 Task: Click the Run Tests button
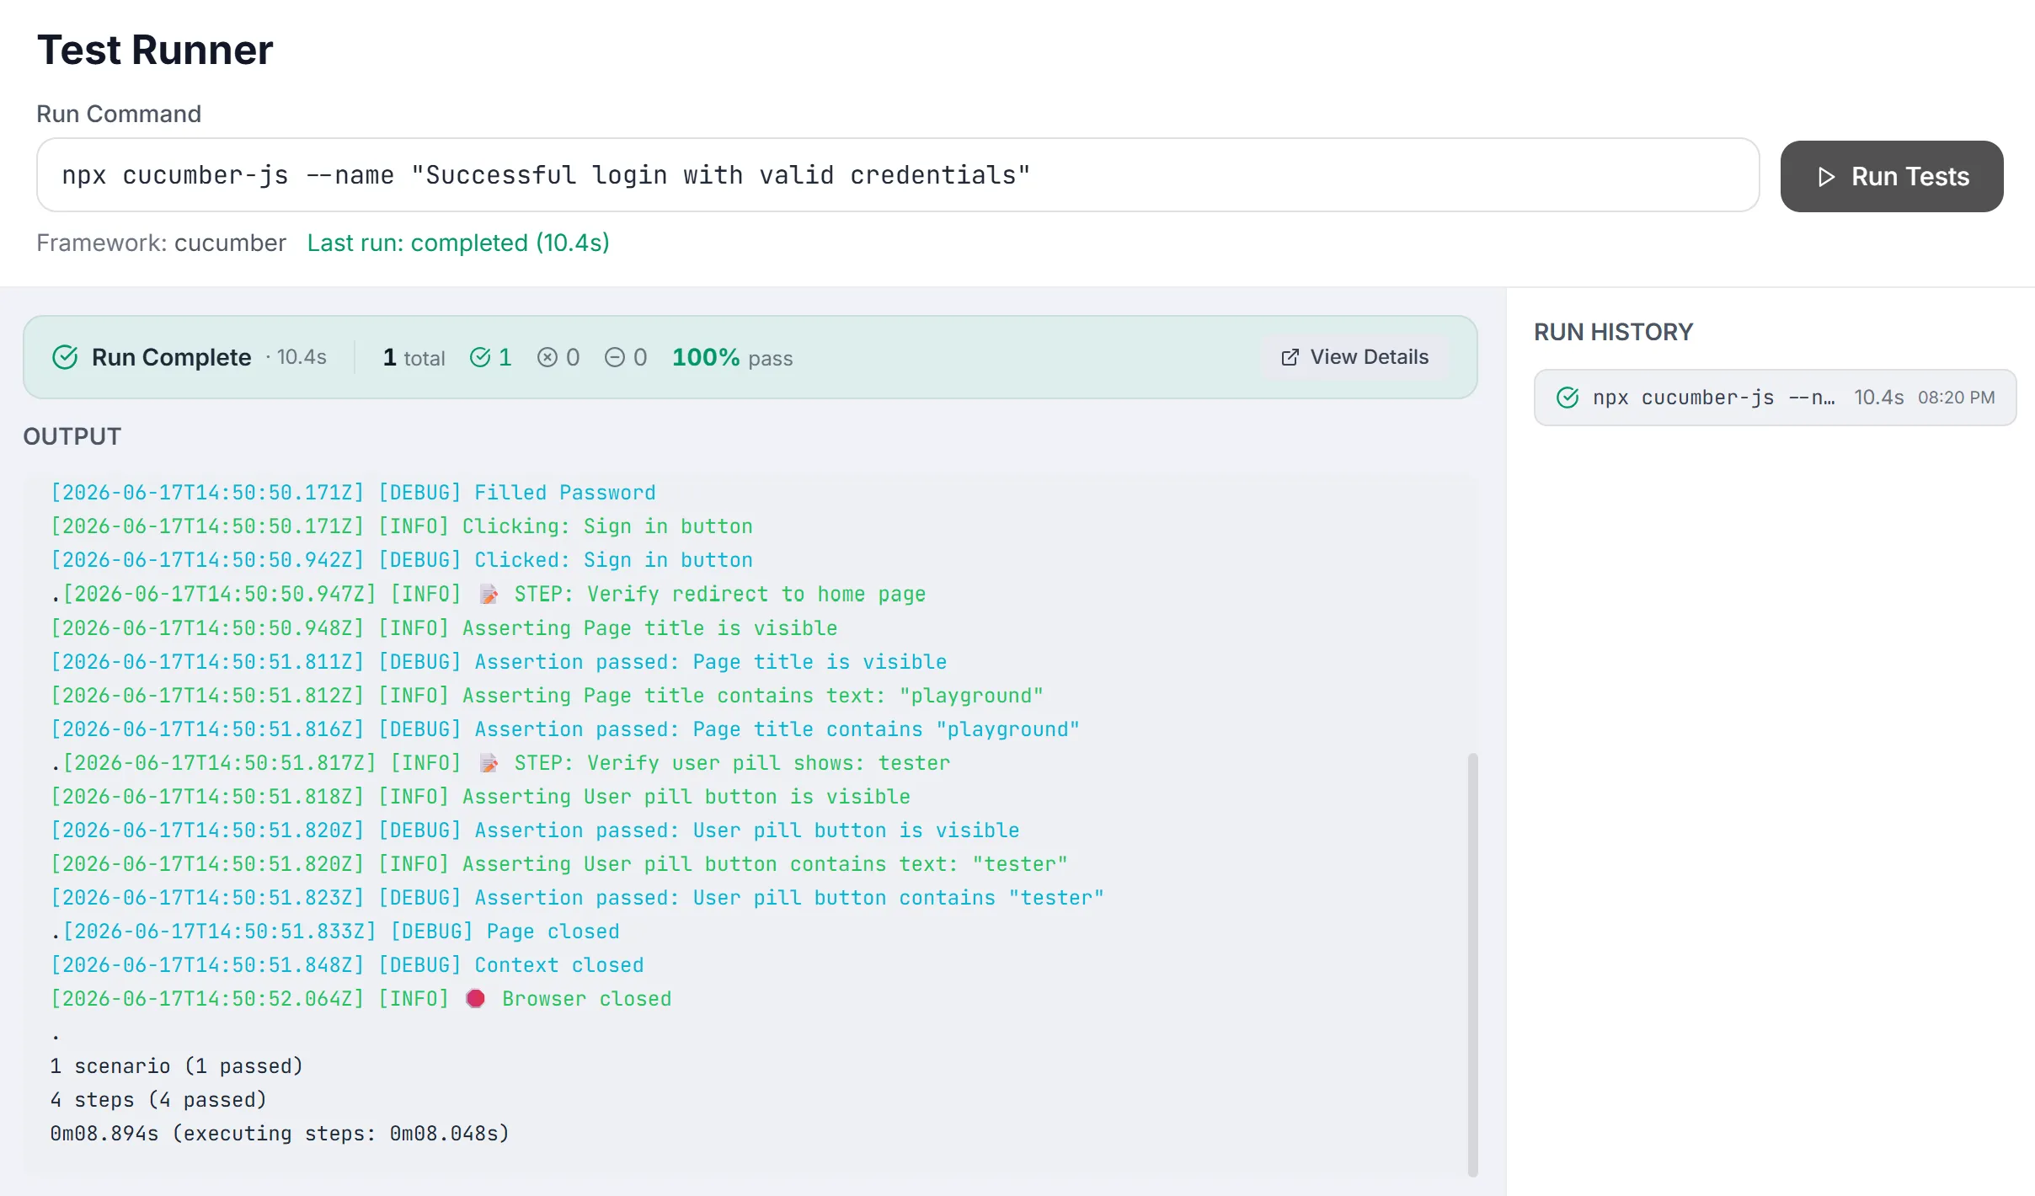coord(1891,176)
